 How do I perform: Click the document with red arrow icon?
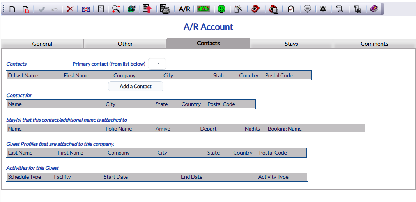[x=147, y=9]
